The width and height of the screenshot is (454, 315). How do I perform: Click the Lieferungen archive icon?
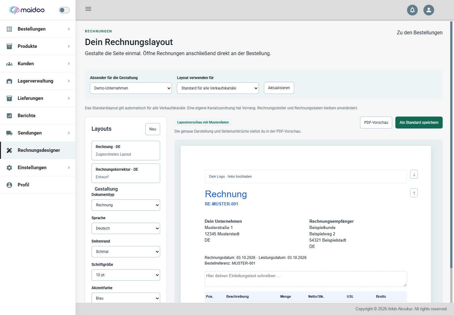click(x=9, y=98)
